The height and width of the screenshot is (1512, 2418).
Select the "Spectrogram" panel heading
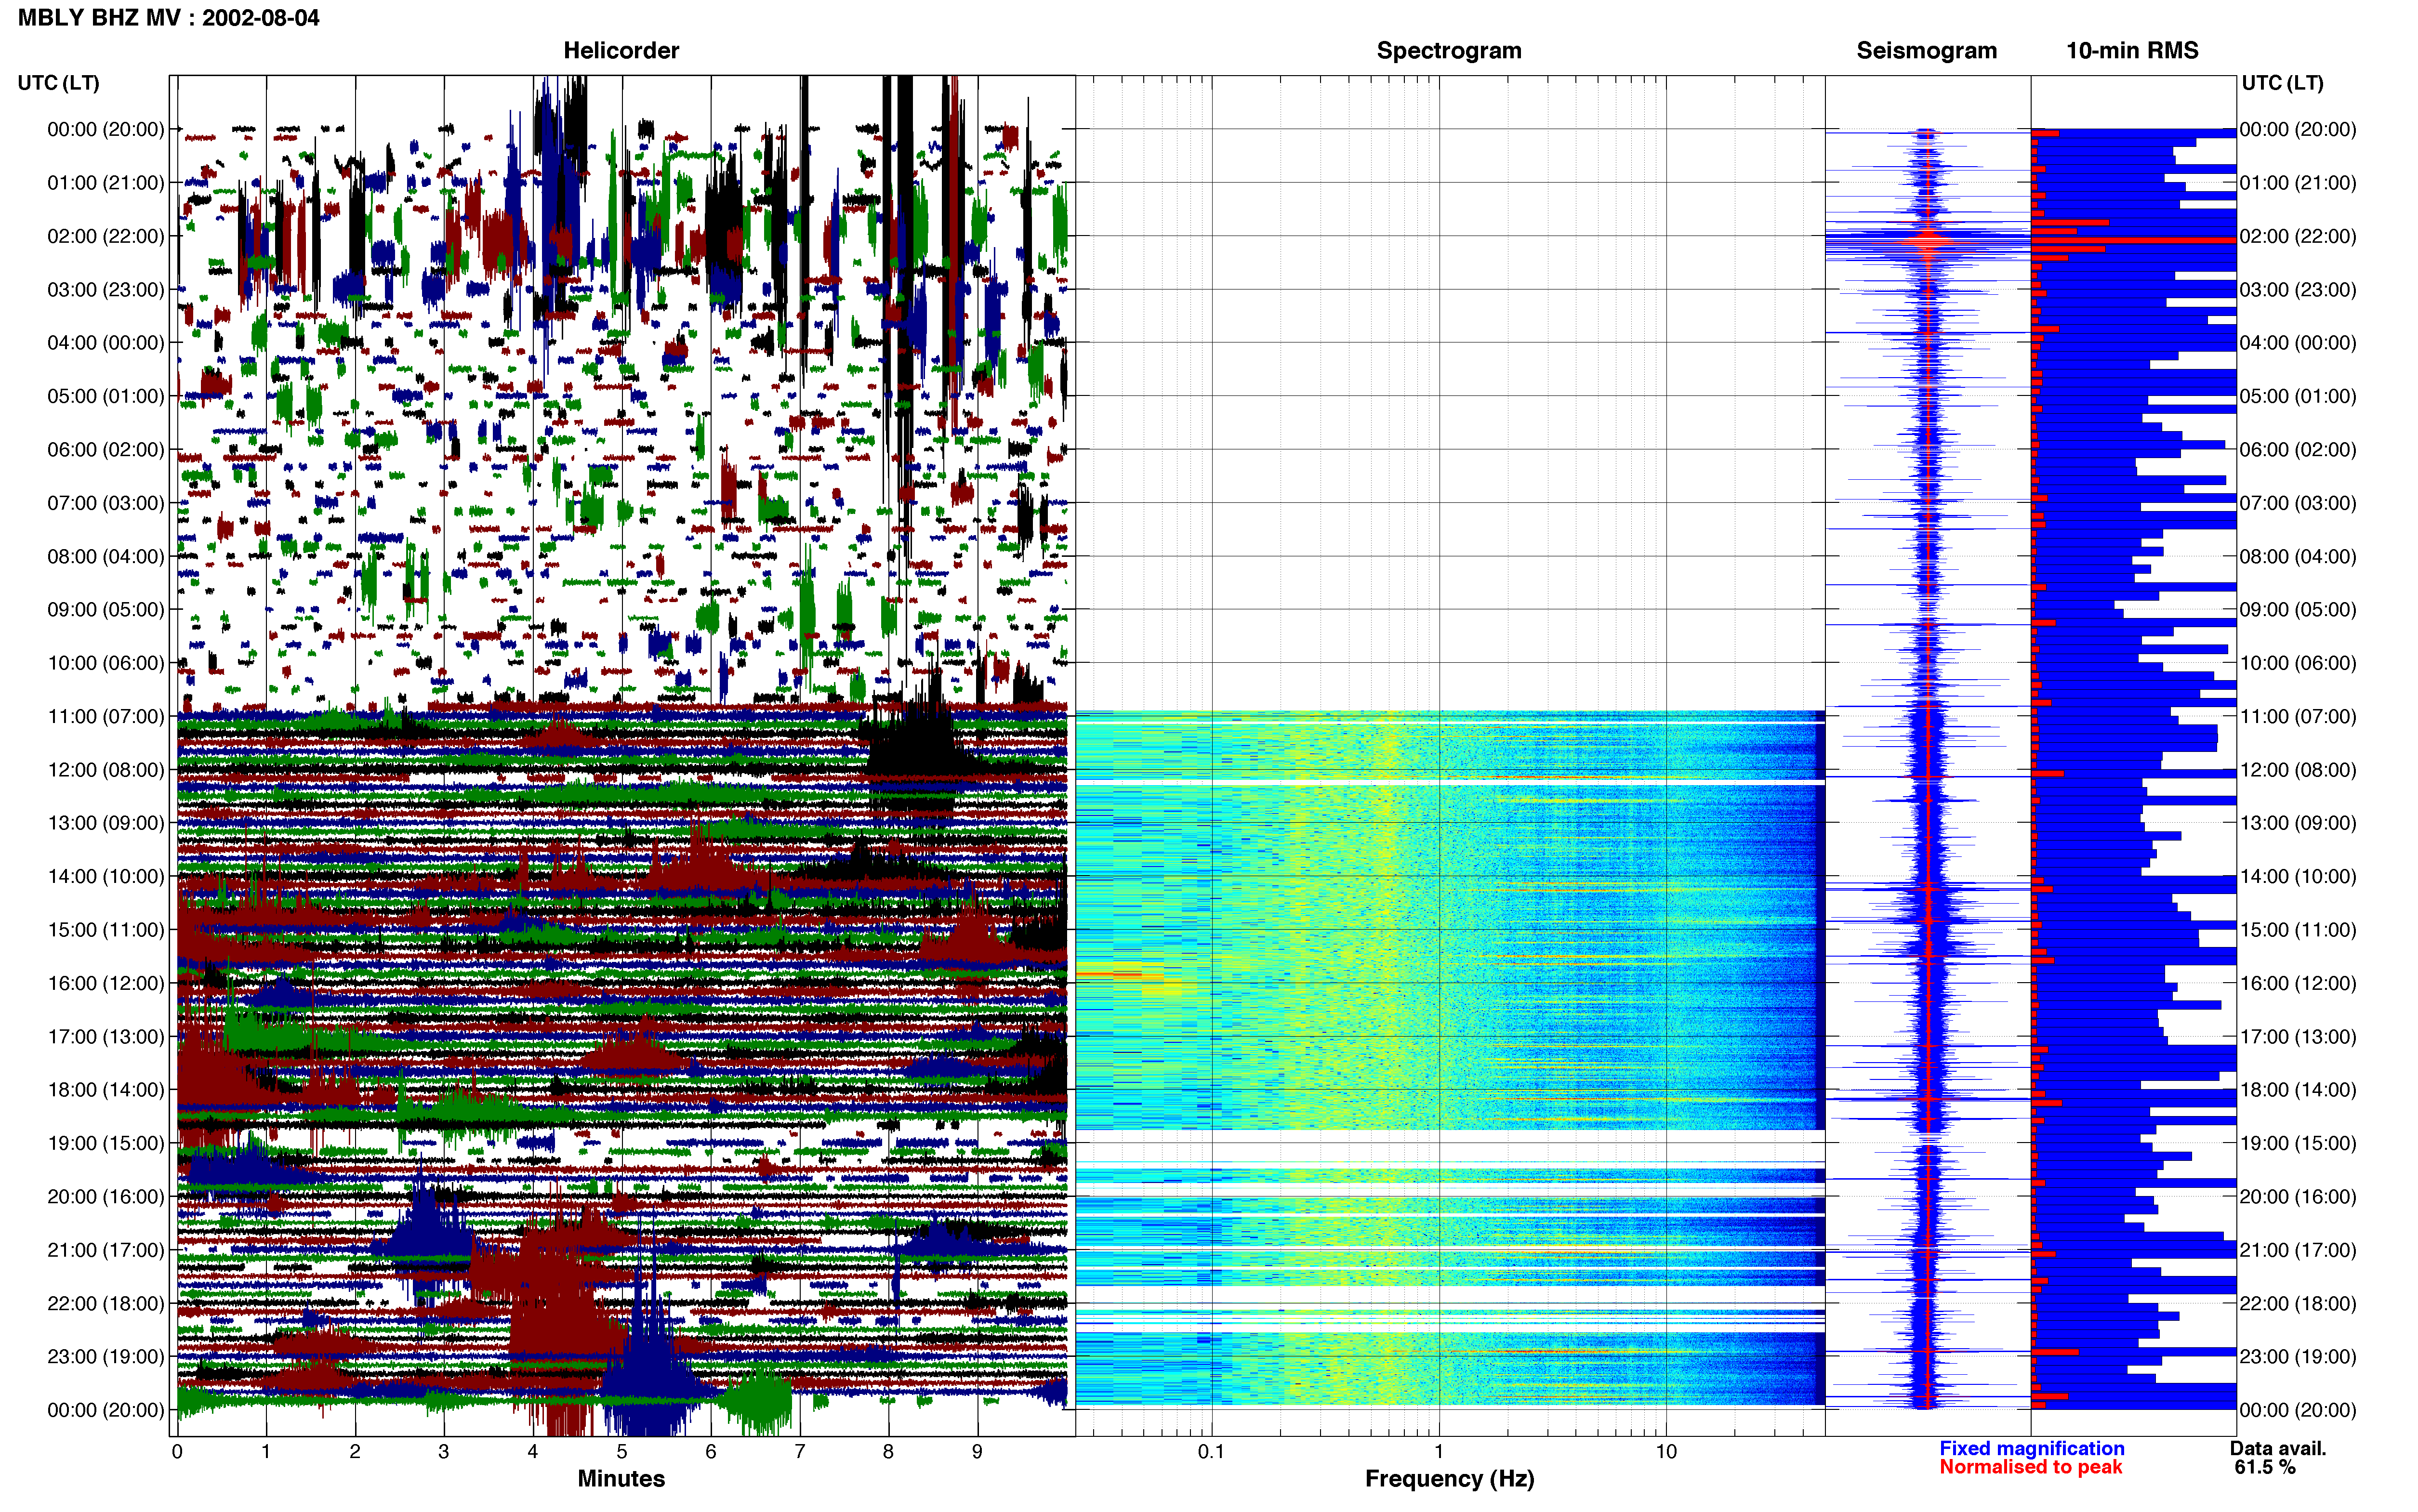(x=1449, y=51)
